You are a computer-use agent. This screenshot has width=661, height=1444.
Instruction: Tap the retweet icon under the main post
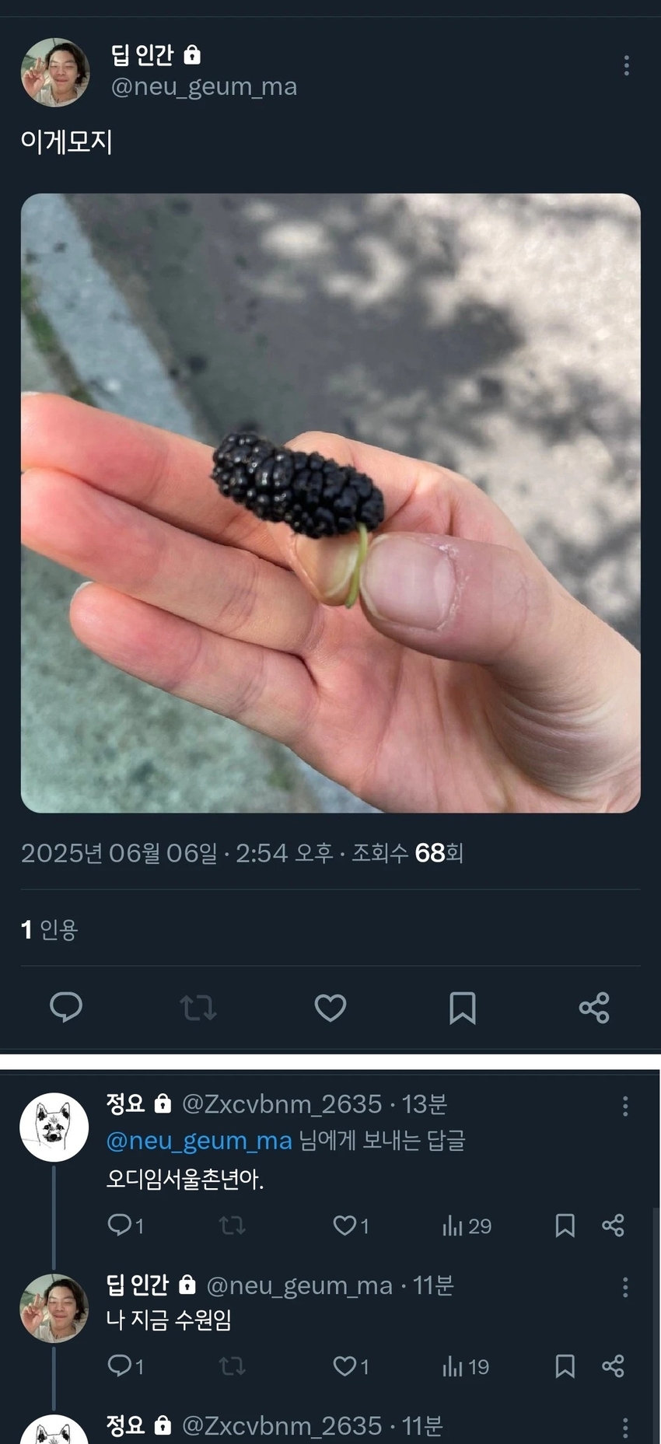tap(198, 1008)
